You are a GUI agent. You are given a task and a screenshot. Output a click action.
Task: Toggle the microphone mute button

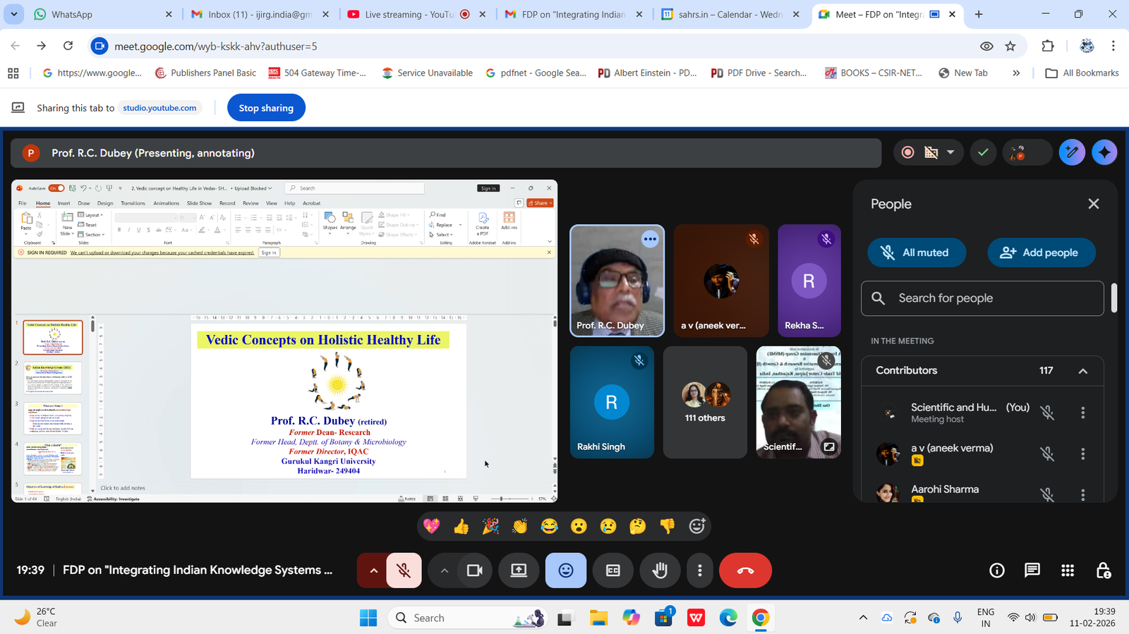pyautogui.click(x=404, y=571)
